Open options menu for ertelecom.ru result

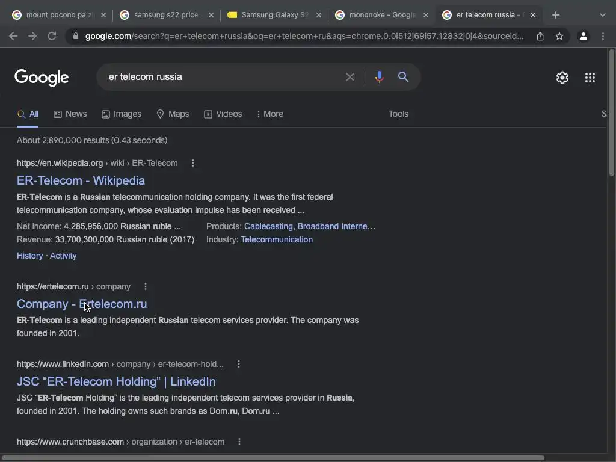146,286
